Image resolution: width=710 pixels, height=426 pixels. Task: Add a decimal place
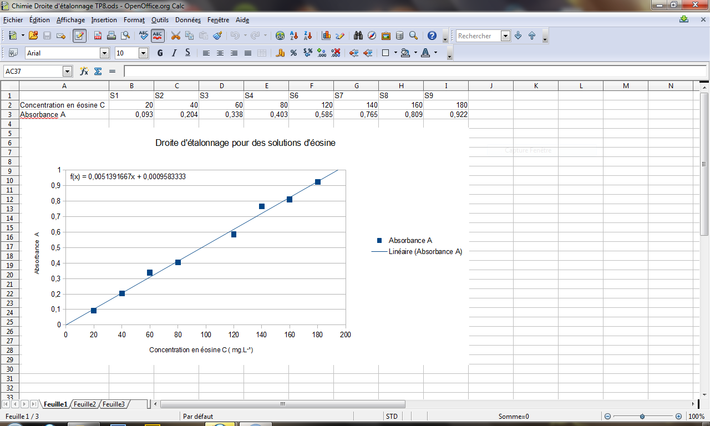point(322,53)
